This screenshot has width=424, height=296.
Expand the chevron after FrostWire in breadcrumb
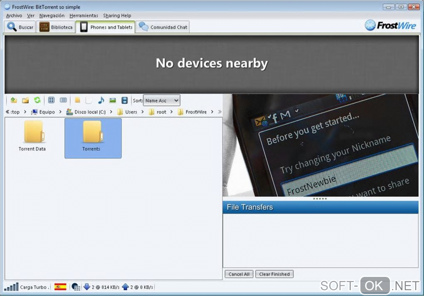212,112
